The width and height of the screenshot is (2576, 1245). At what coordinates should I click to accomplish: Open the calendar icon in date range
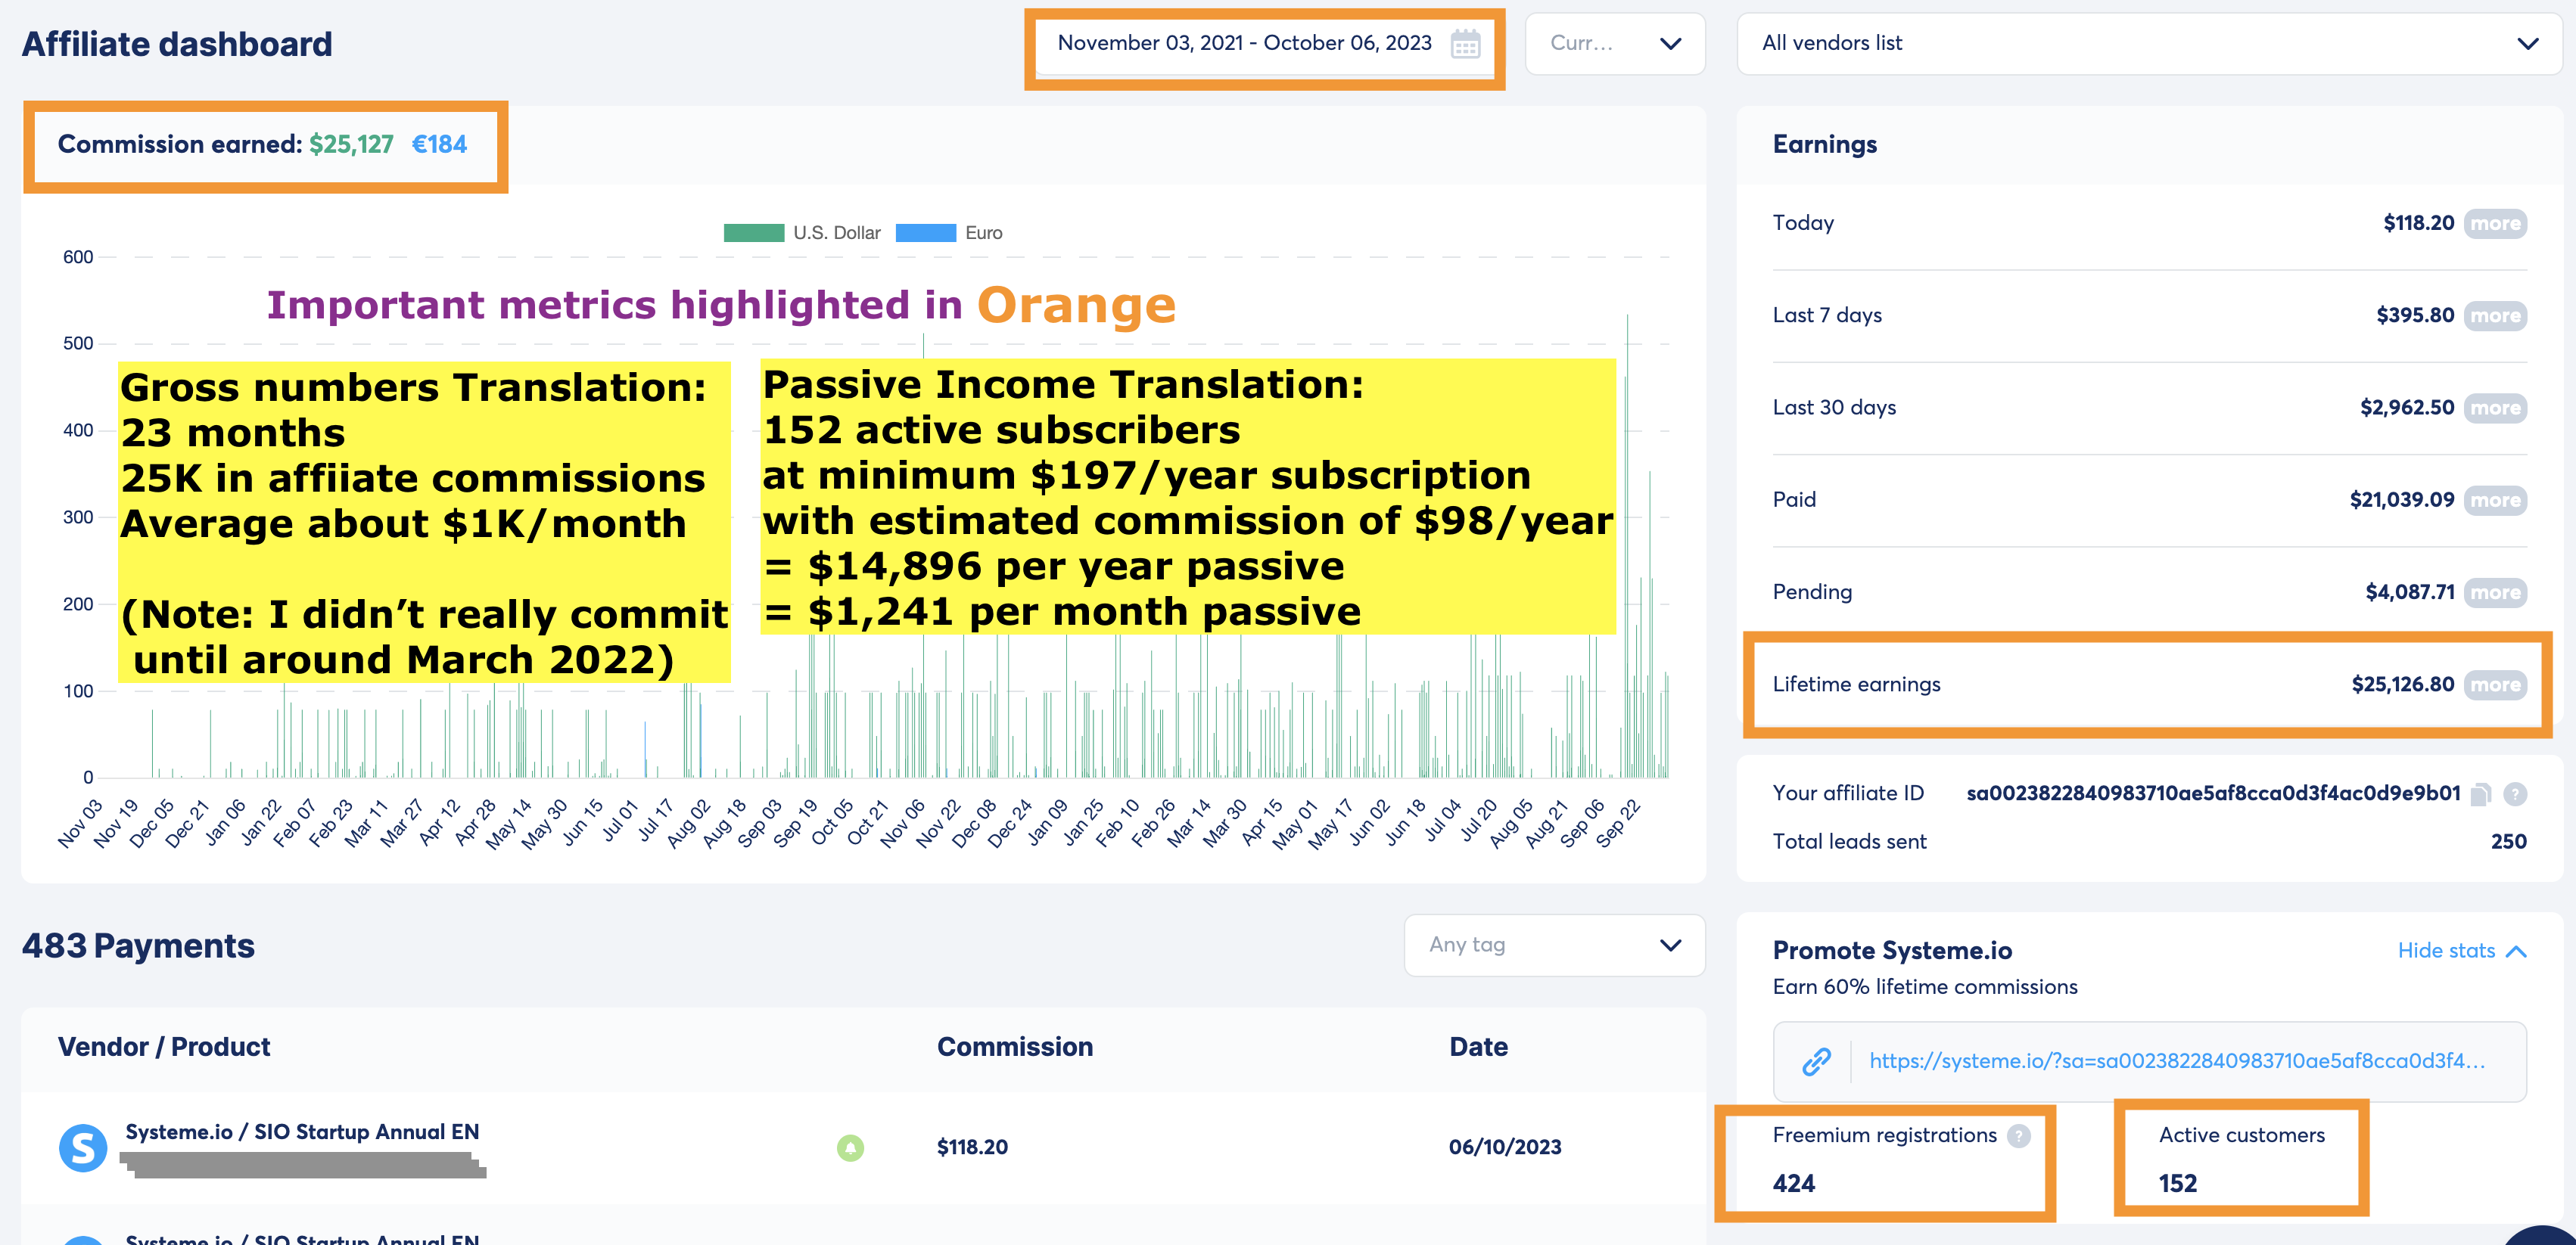coord(1465,45)
